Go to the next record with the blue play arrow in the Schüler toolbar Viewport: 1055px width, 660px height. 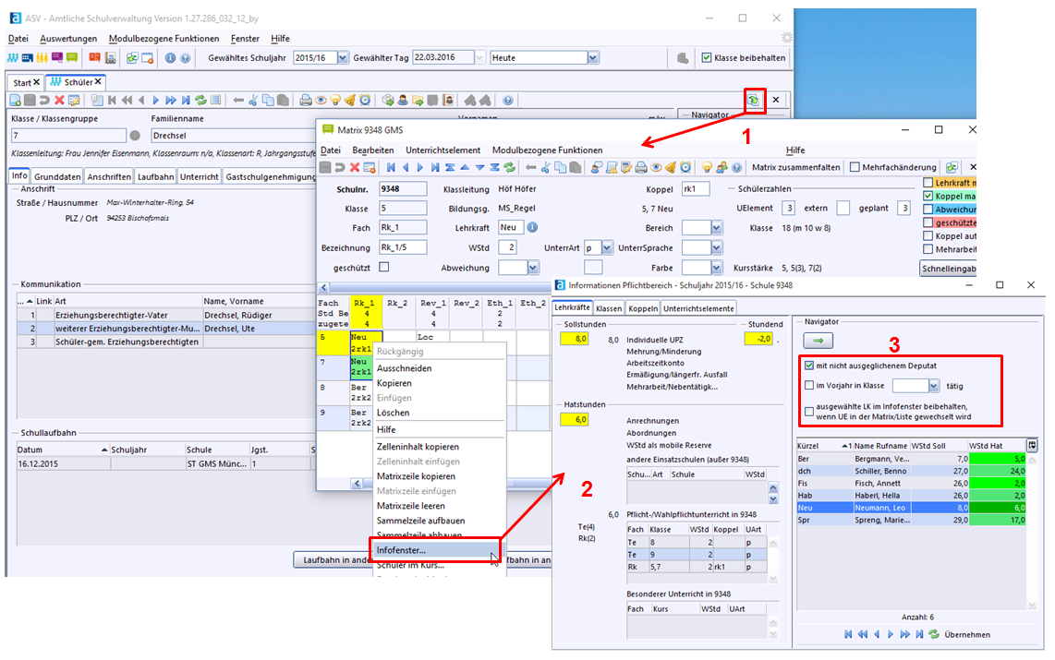click(155, 100)
